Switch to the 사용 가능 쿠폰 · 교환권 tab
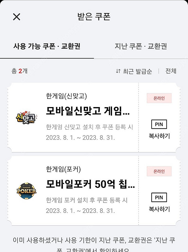Image resolution: width=188 pixels, height=252 pixels. tap(47, 46)
